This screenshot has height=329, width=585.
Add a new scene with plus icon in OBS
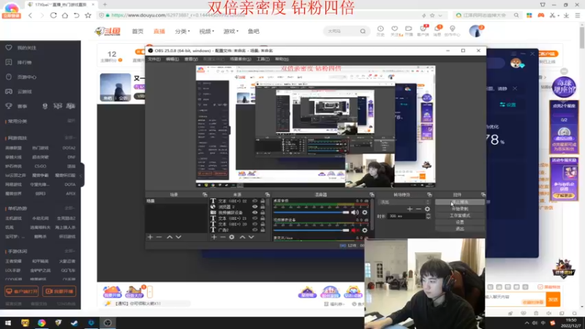click(x=150, y=237)
